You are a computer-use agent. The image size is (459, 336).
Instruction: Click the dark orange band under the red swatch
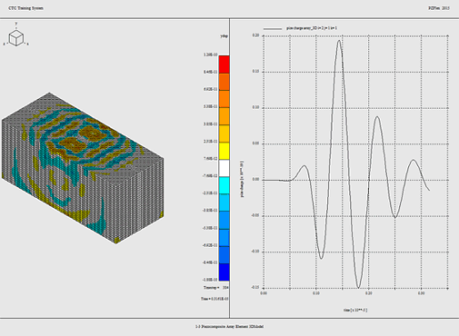pyautogui.click(x=224, y=82)
